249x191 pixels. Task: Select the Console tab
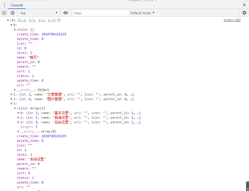[16, 5]
